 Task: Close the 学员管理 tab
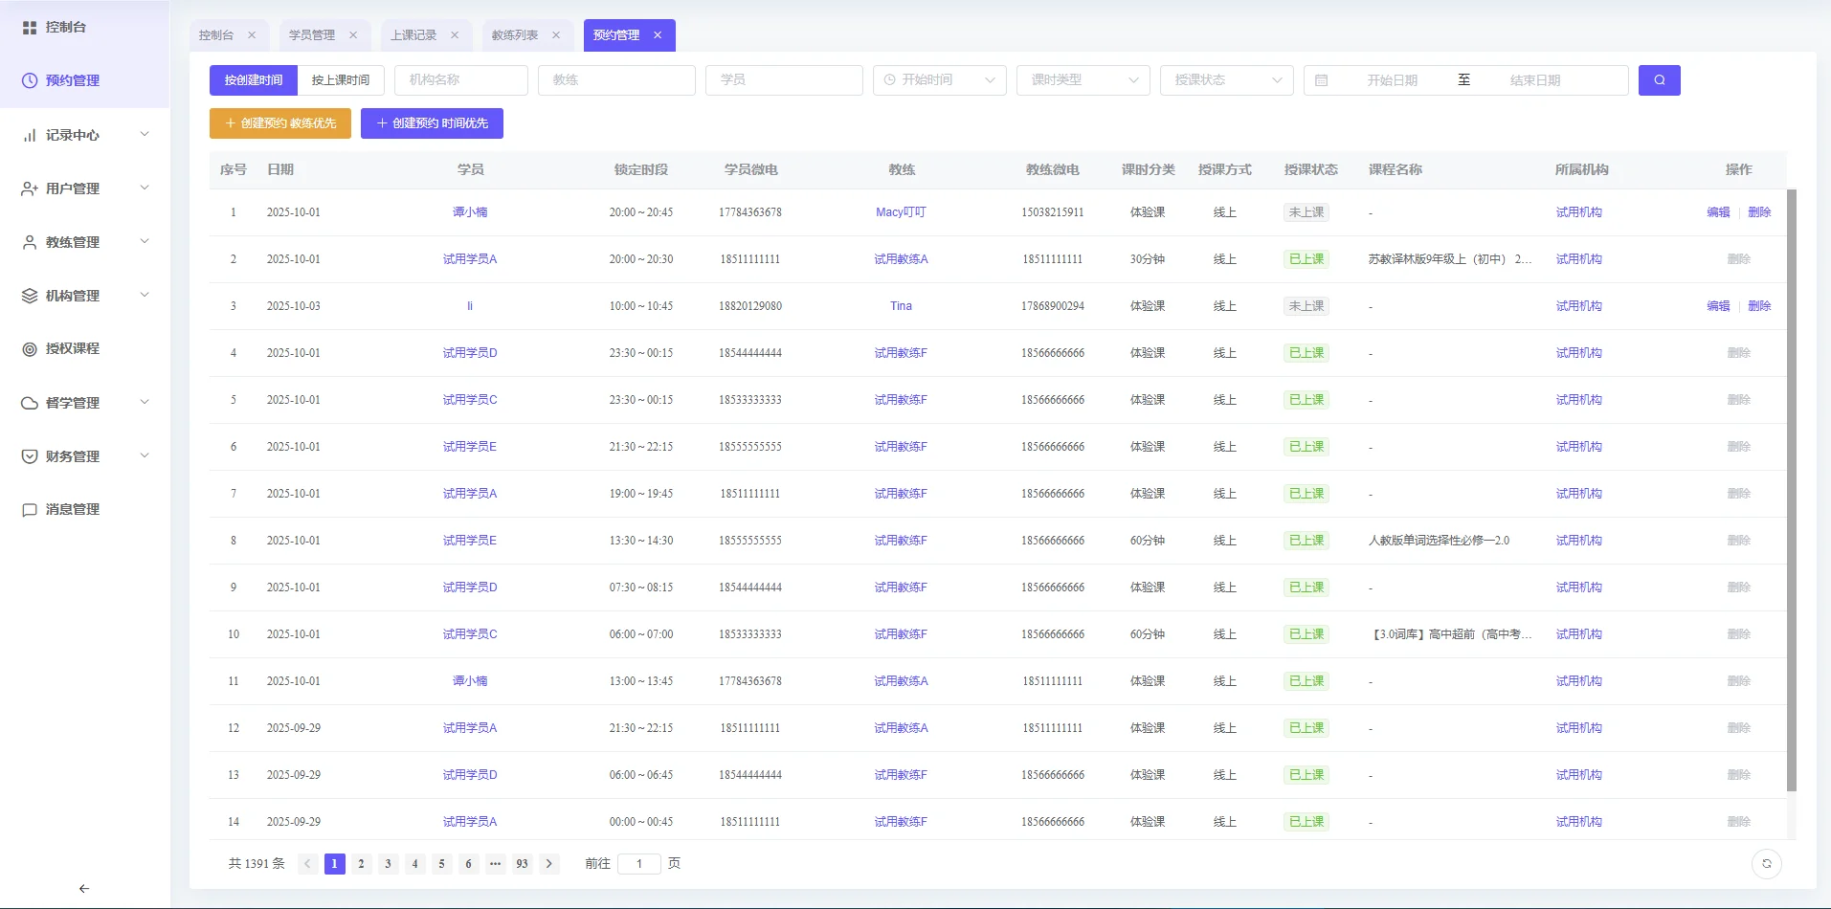353,35
